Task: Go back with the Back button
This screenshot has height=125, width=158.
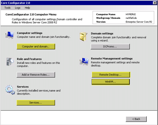Action: tap(136, 119)
